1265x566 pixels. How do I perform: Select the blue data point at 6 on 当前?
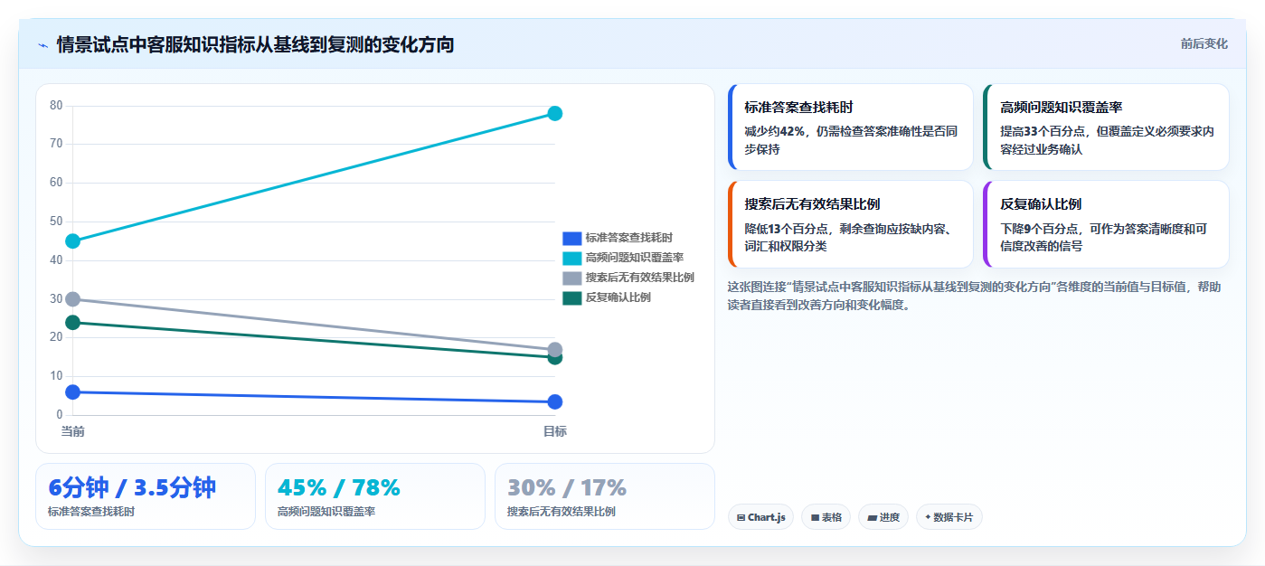pos(72,392)
